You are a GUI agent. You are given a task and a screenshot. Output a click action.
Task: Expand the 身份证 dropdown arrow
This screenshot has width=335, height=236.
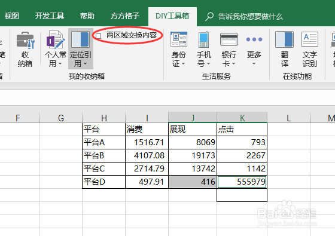[x=183, y=63]
